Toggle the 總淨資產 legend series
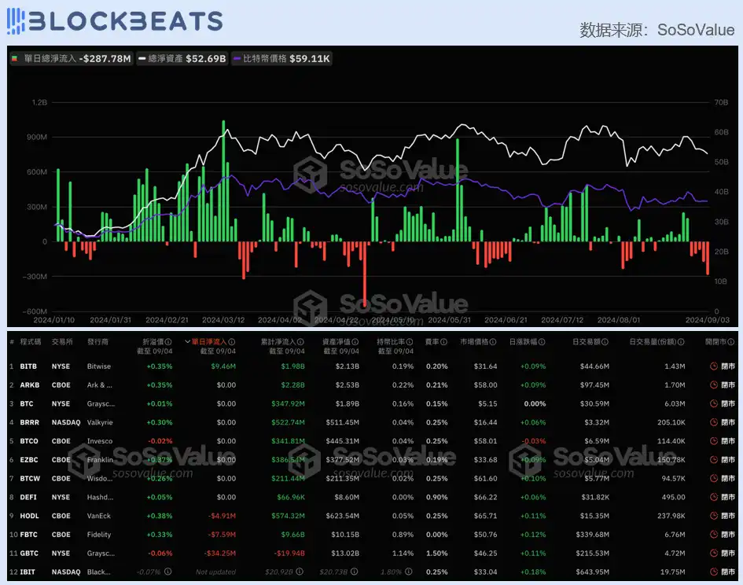743x585 pixels. click(x=182, y=58)
